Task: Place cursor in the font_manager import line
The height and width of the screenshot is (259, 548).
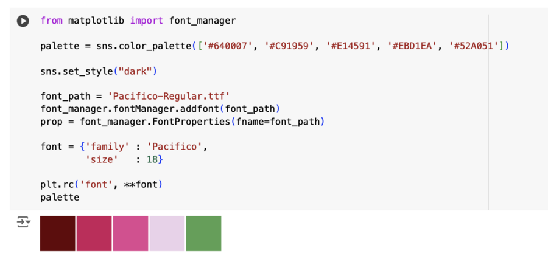Action: (138, 21)
